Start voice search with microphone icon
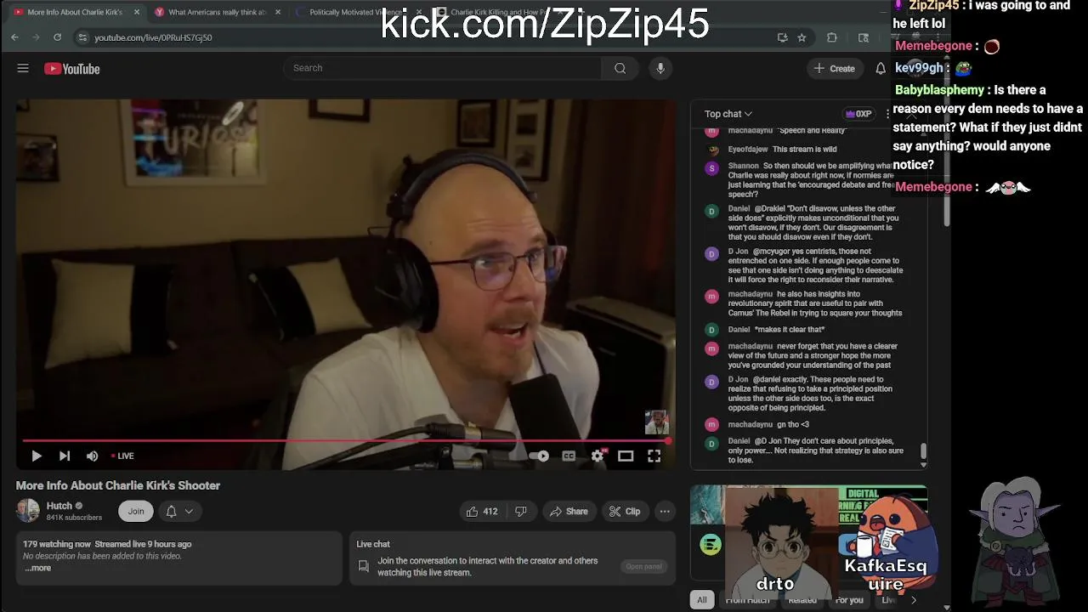The image size is (1088, 612). 660,68
